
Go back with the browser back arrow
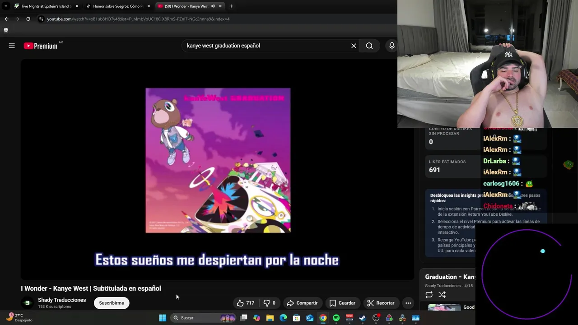coord(6,19)
